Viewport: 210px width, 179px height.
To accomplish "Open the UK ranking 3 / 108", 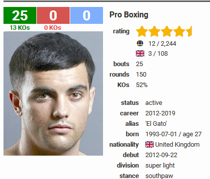I will click(x=158, y=54).
